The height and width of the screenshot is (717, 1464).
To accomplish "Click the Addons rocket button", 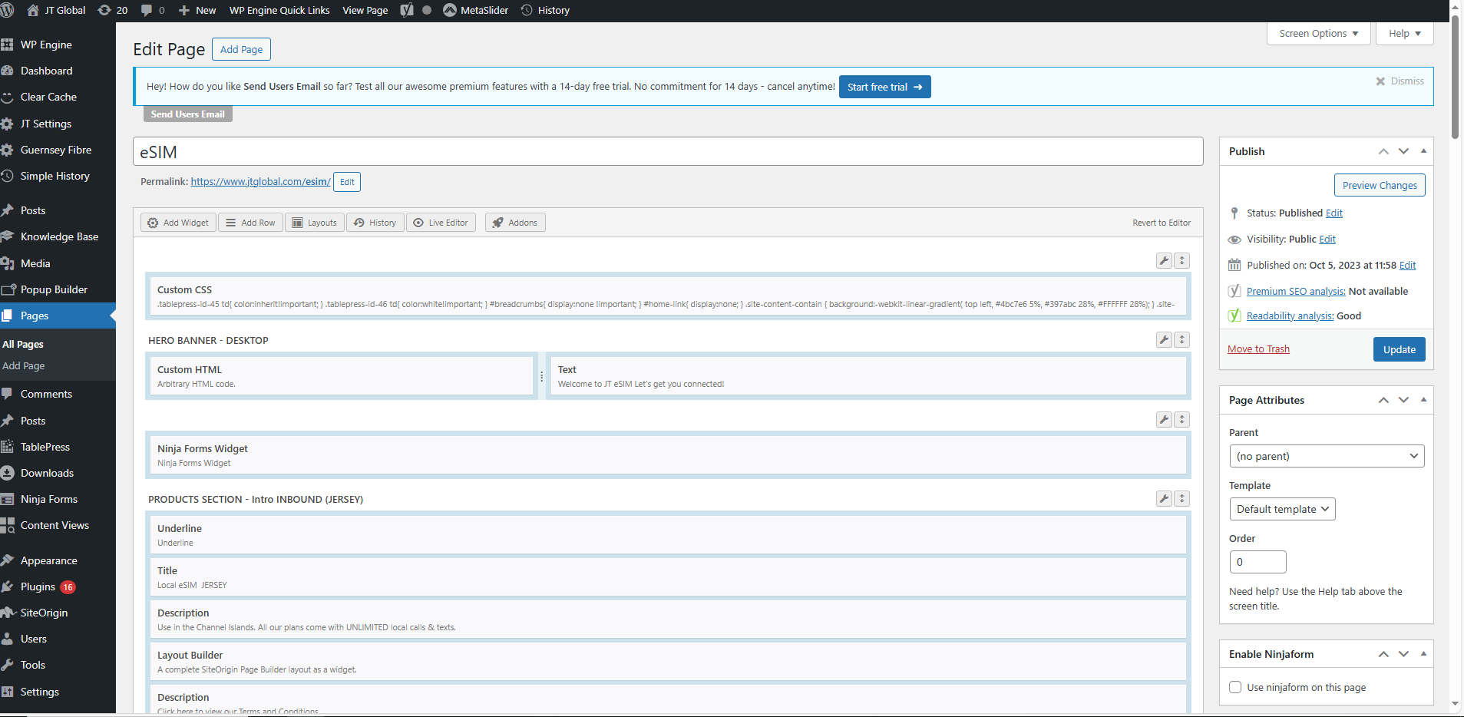I will point(515,223).
